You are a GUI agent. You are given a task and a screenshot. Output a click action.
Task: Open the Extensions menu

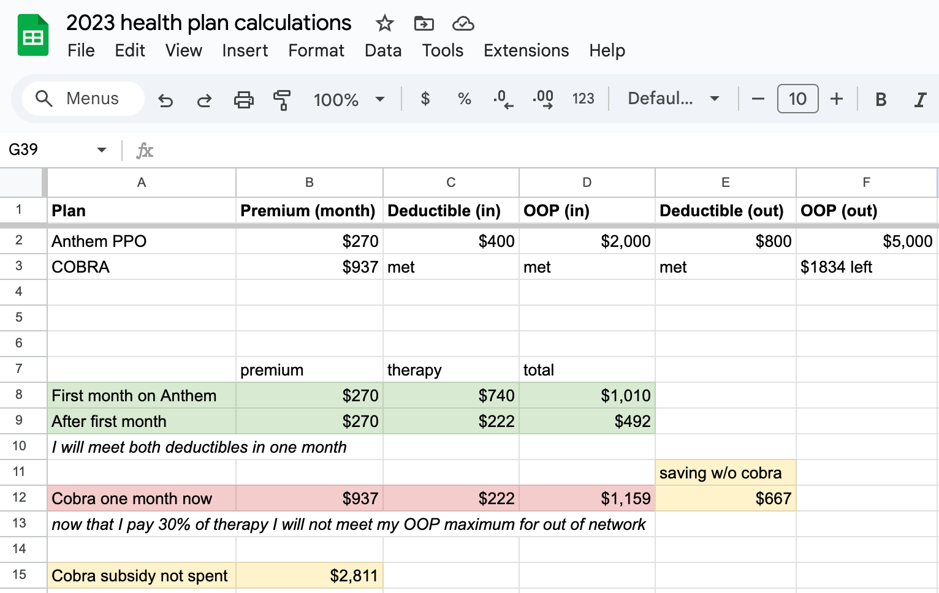[x=526, y=50]
